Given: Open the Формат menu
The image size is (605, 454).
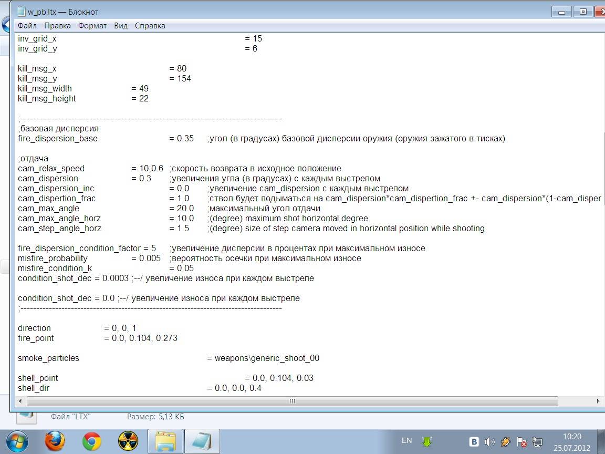Looking at the screenshot, I should click(92, 26).
